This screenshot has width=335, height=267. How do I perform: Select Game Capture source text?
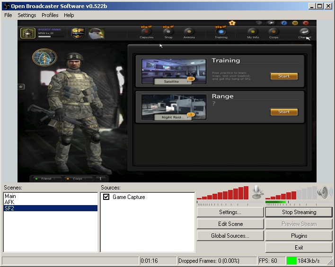click(129, 197)
